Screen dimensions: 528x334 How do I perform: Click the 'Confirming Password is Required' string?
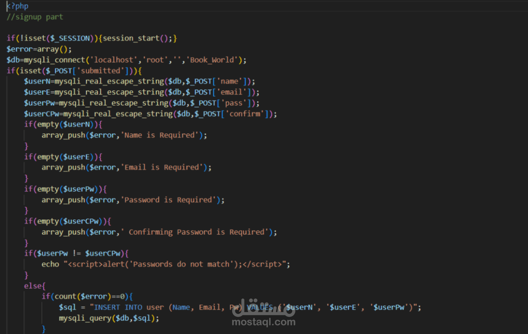point(194,232)
